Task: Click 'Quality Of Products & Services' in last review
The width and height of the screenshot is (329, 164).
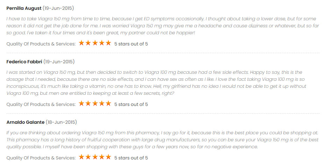Action: 41,158
